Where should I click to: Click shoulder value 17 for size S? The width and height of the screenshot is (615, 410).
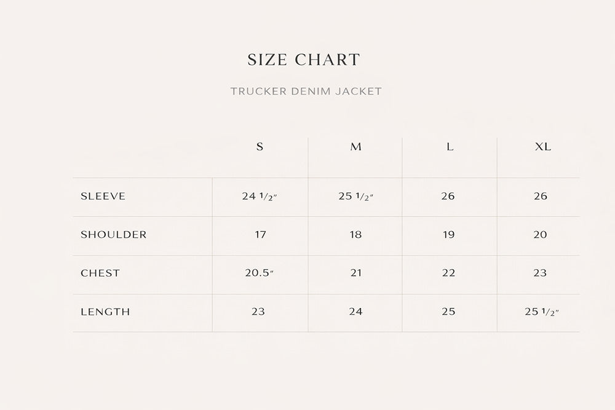coord(258,235)
